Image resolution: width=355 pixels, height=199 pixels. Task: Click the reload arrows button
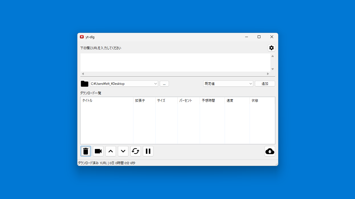click(x=136, y=151)
